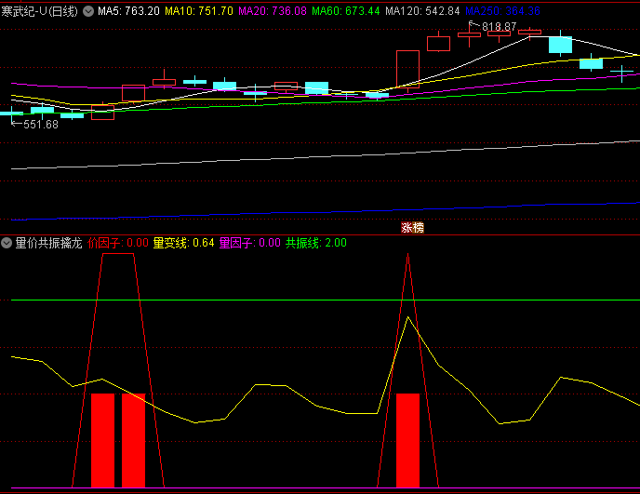Click the large cyan candlestick after the peak
Viewport: 640px width, 494px height.
(x=560, y=45)
